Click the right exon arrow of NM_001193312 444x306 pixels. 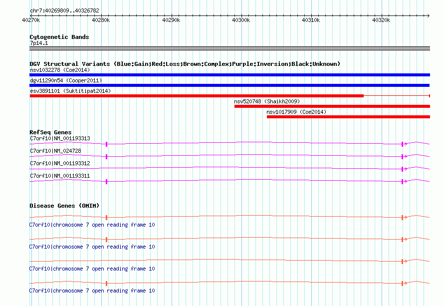click(404, 169)
